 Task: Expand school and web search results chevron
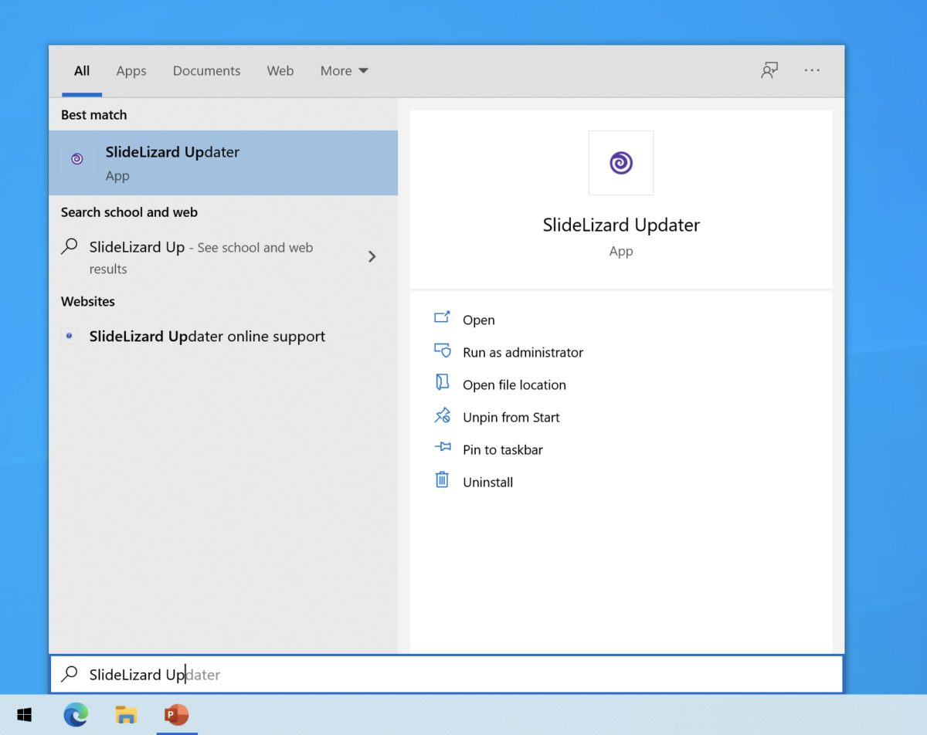click(x=372, y=256)
